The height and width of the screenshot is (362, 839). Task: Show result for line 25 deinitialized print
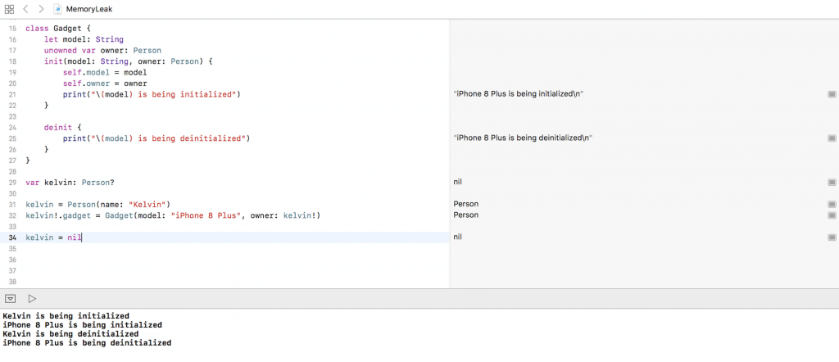pyautogui.click(x=832, y=138)
